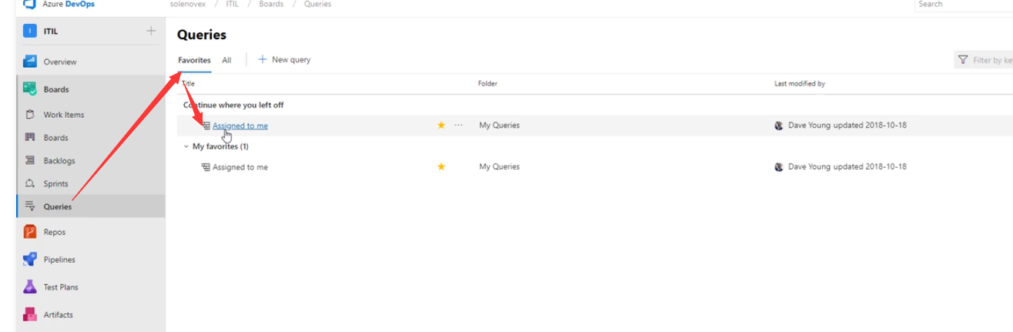
Task: Open the more actions ellipsis for Assigned to me
Action: 459,125
